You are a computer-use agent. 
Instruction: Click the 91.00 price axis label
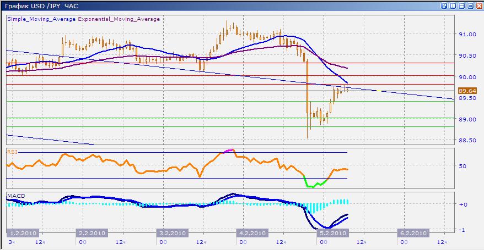(467, 34)
